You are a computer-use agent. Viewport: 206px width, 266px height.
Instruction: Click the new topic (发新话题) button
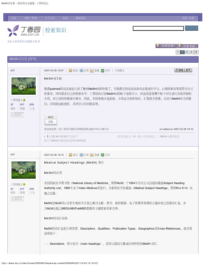tap(166, 46)
